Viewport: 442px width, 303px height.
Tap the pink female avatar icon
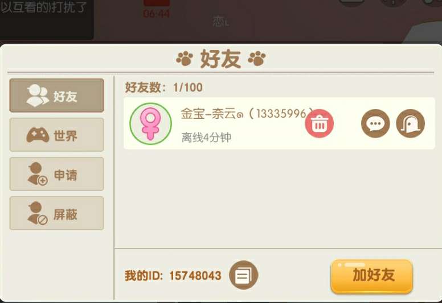150,124
